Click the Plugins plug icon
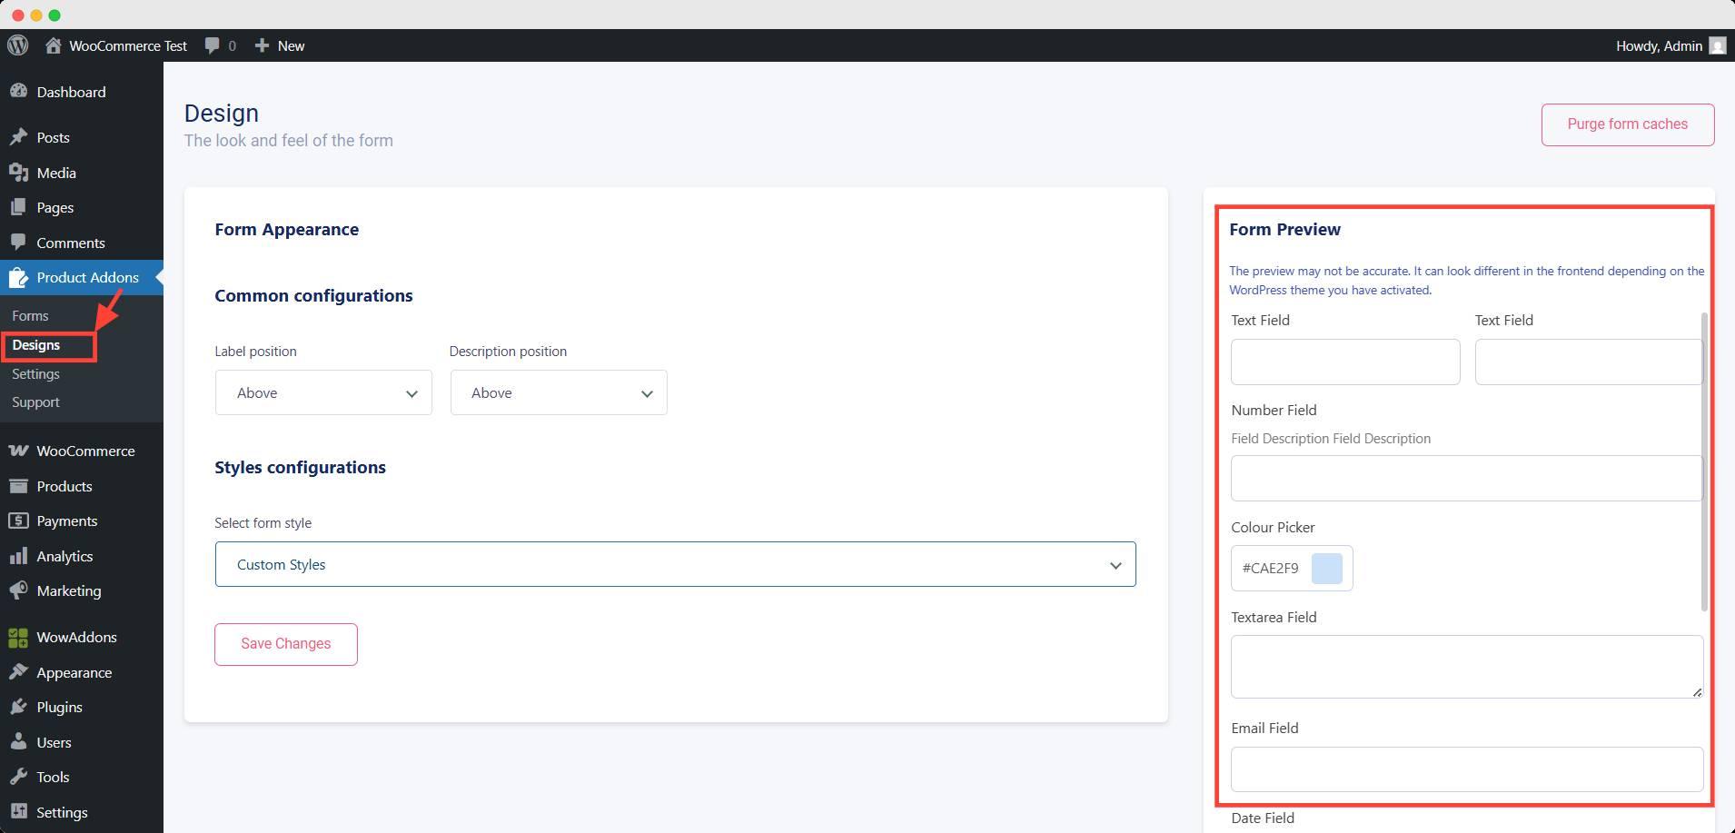 (x=18, y=707)
